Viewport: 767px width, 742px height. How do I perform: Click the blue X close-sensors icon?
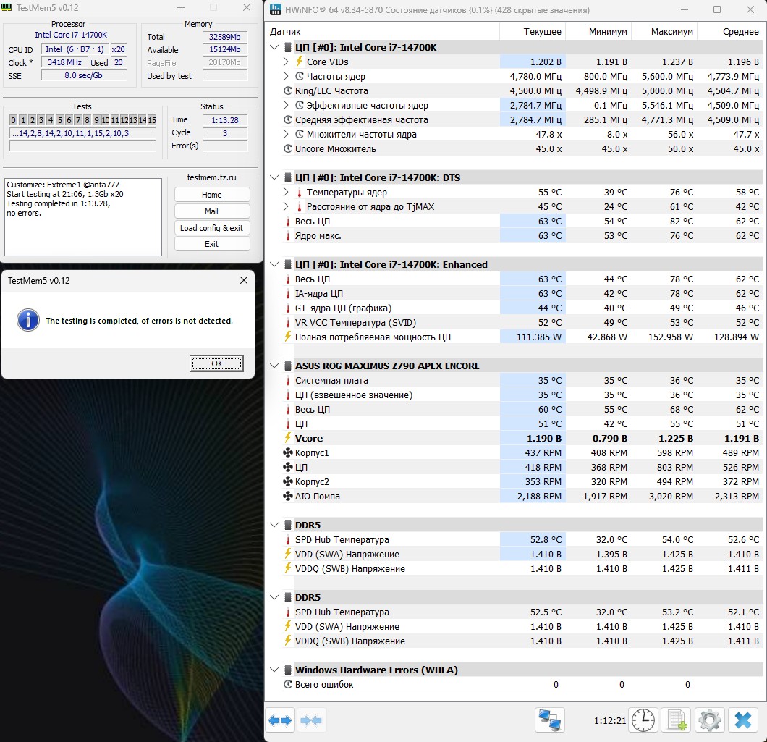(742, 720)
